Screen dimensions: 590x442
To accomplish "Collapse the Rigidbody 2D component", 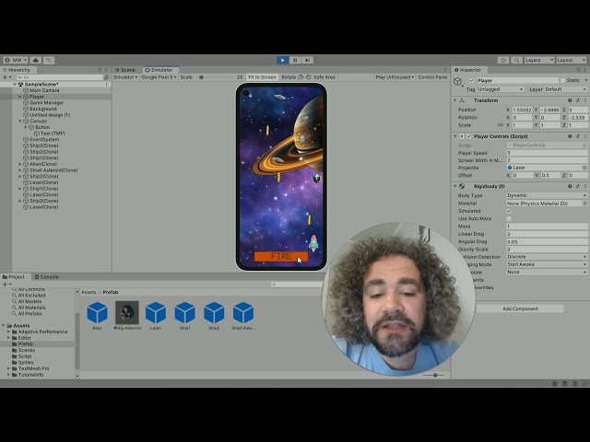I will coord(454,186).
